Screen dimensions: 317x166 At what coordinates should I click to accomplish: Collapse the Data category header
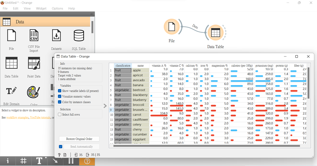(x=45, y=22)
